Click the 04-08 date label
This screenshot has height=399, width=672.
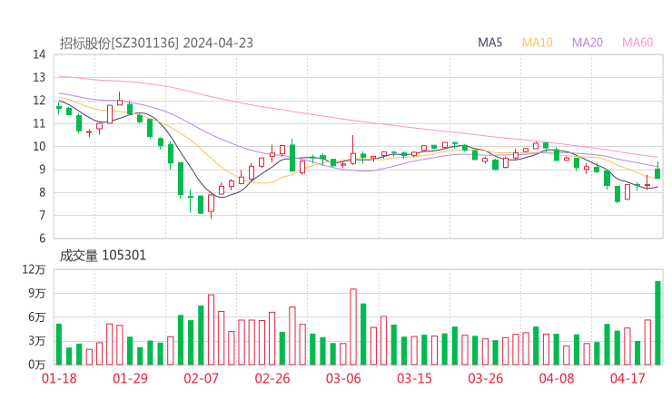click(557, 378)
